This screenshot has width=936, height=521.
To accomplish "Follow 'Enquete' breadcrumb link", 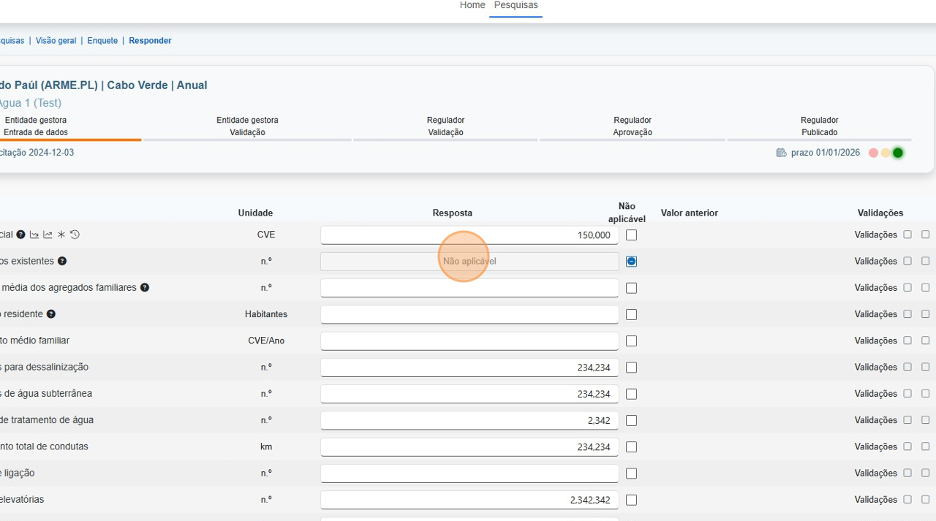I will tap(102, 41).
